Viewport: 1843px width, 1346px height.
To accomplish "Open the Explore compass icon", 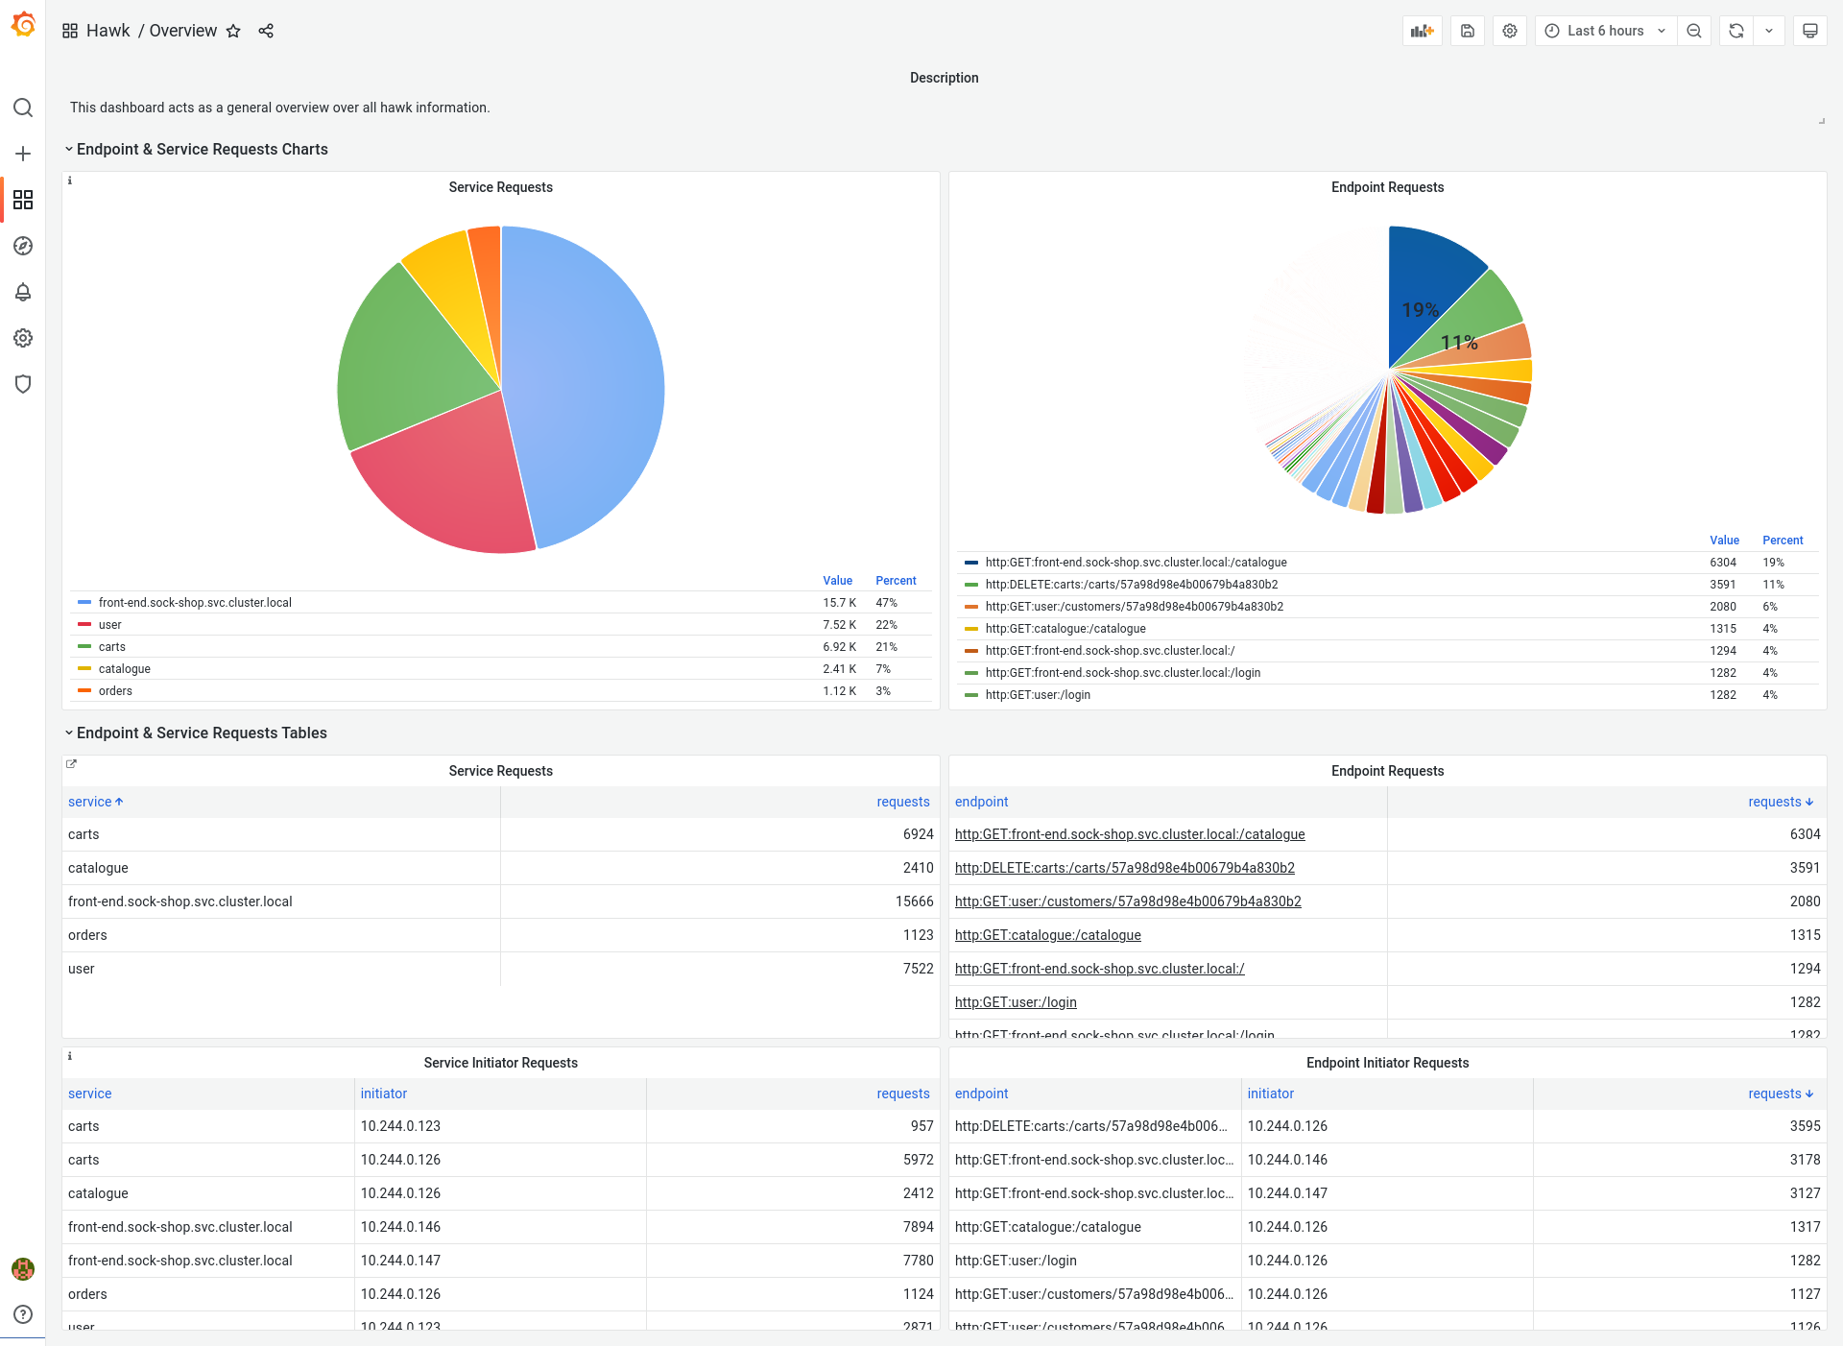I will click(x=23, y=246).
